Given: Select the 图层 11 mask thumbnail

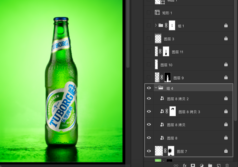Looking at the screenshot, I should 166,51.
